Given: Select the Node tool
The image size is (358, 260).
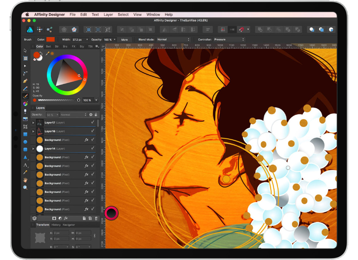Looking at the screenshot, I should click(25, 66).
